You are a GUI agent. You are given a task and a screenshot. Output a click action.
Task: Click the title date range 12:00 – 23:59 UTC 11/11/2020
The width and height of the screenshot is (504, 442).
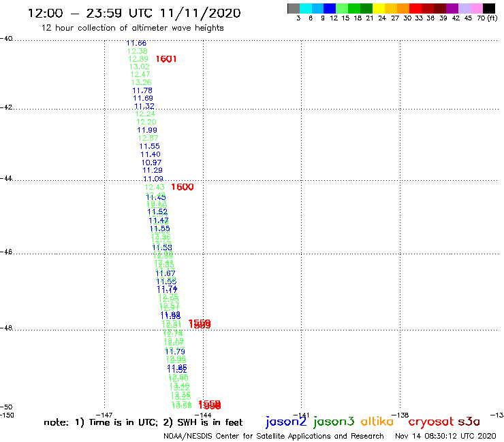point(134,14)
